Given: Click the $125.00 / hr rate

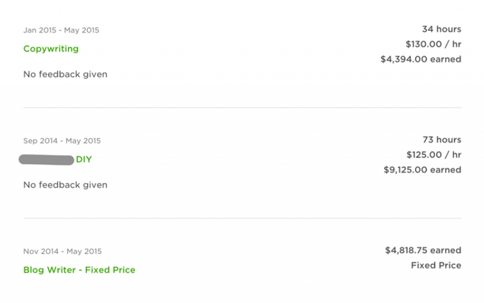Looking at the screenshot, I should (433, 155).
